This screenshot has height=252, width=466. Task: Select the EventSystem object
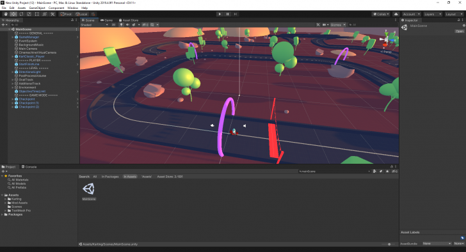(x=28, y=41)
